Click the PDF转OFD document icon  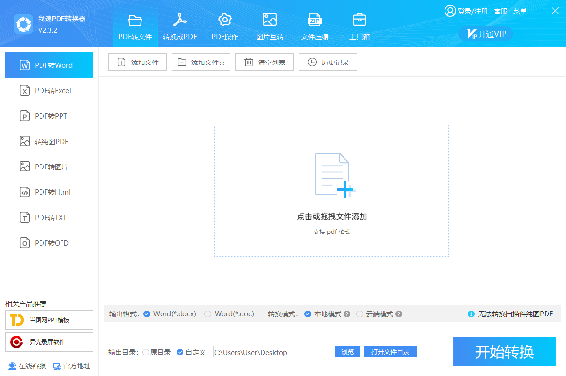coord(24,243)
